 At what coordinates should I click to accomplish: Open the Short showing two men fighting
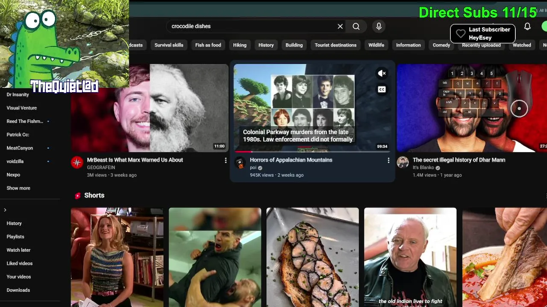coord(215,257)
